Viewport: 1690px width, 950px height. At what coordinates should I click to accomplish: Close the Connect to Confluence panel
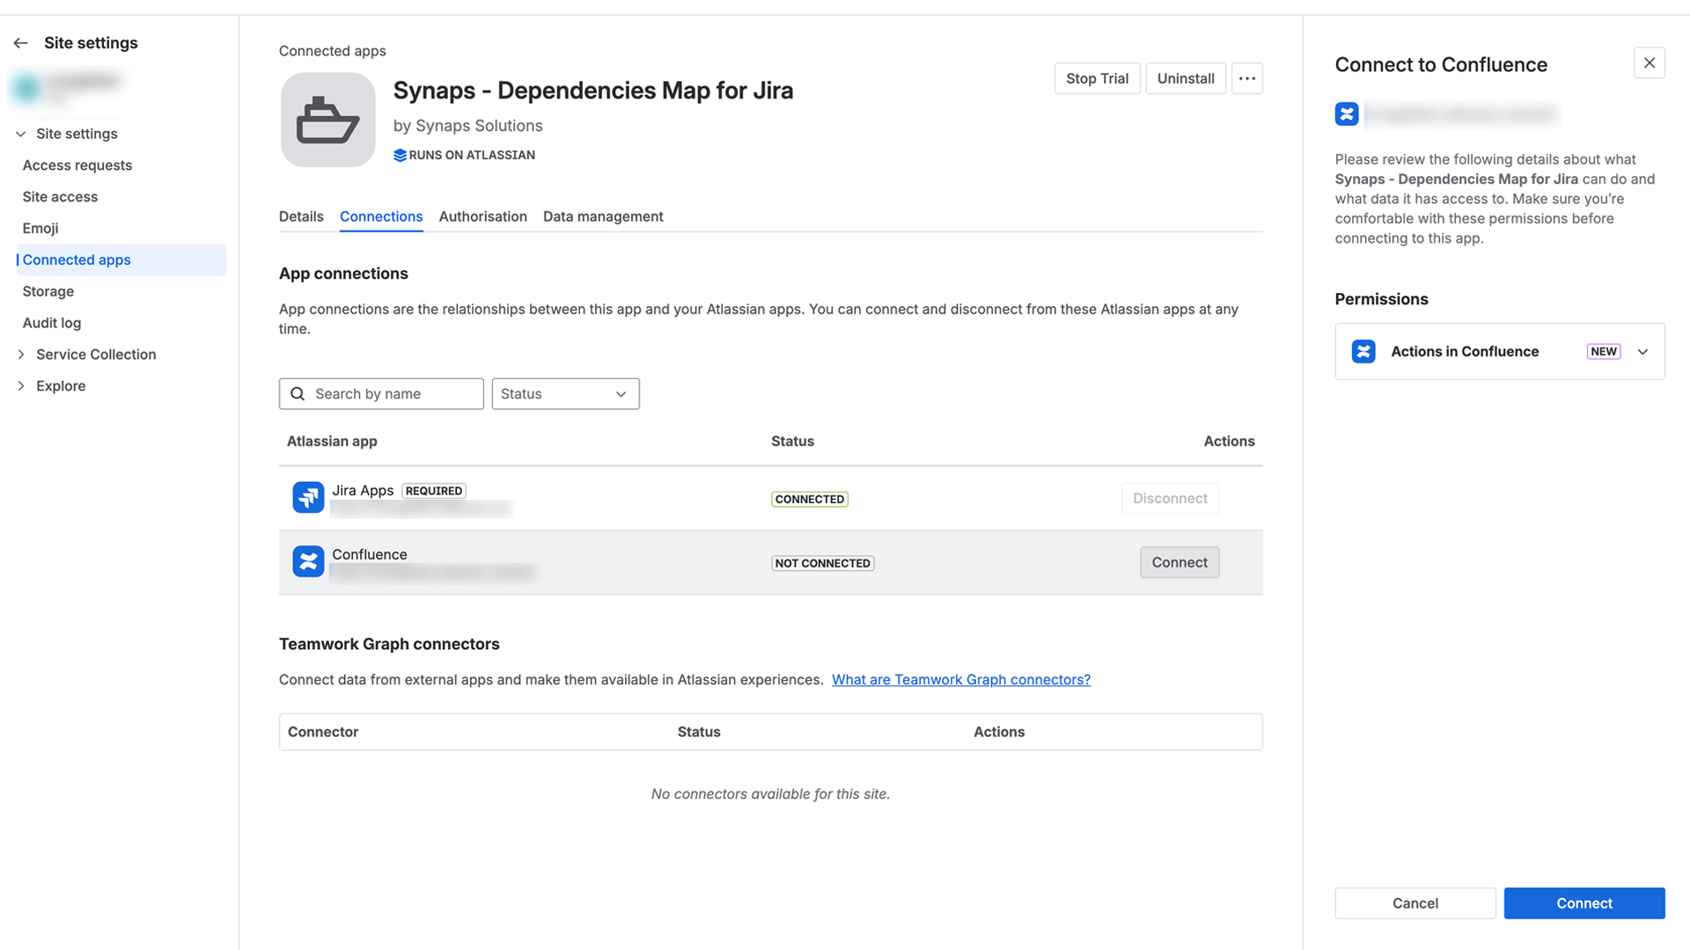[x=1649, y=63]
